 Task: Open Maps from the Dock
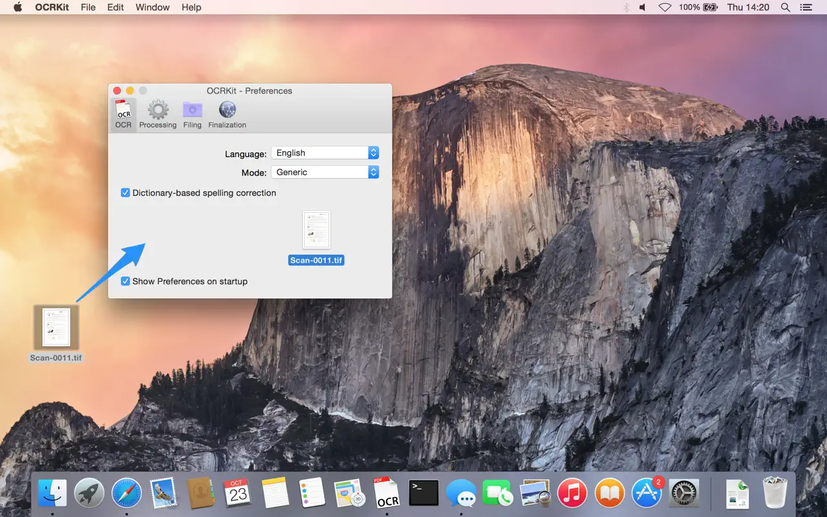350,493
